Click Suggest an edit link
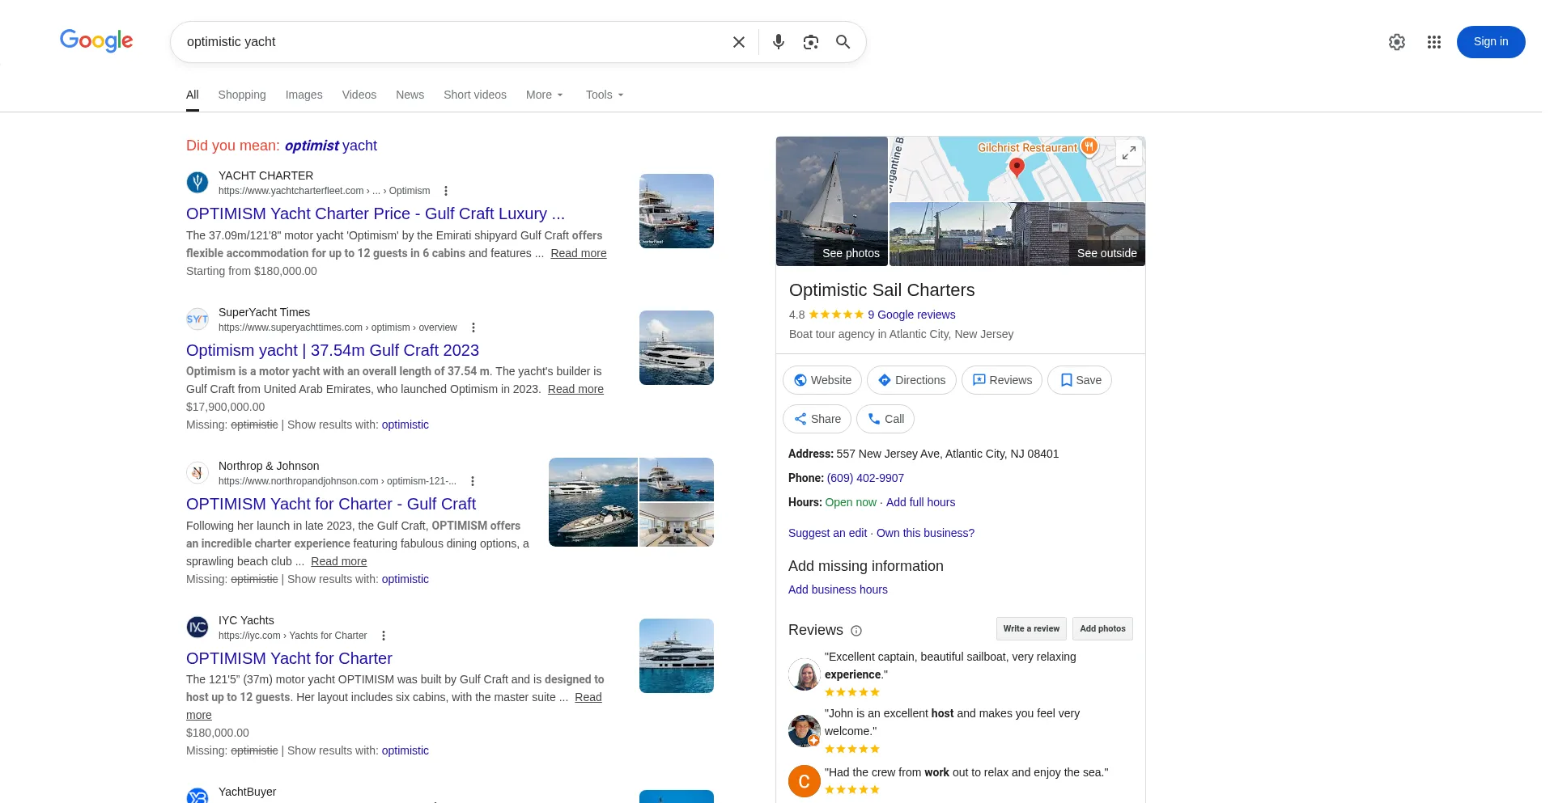The width and height of the screenshot is (1554, 803). (x=827, y=533)
